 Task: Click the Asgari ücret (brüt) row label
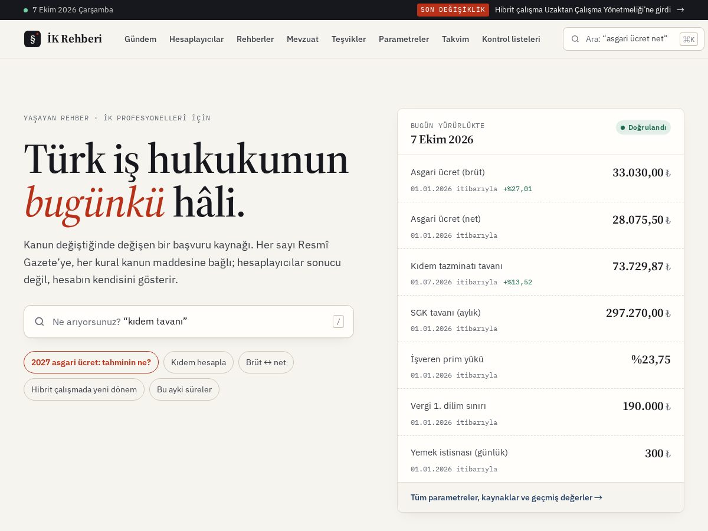click(x=448, y=172)
